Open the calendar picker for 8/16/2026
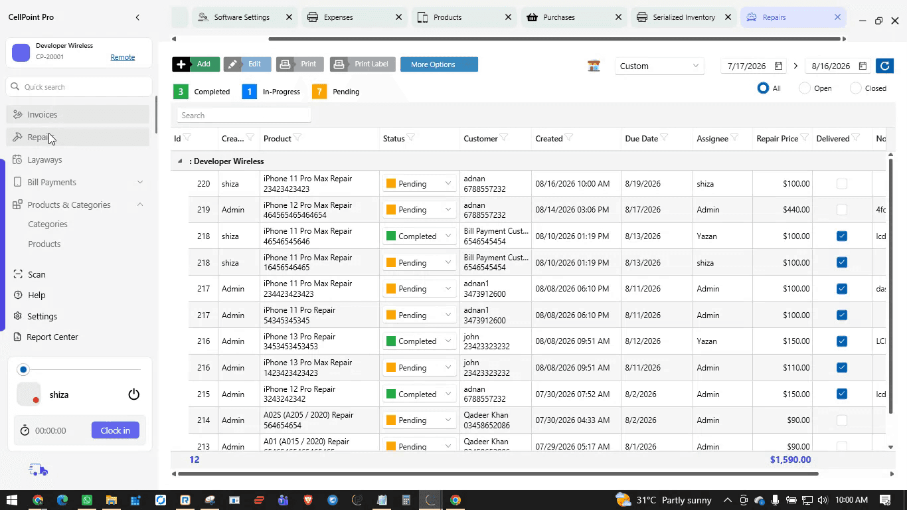Image resolution: width=907 pixels, height=510 pixels. 863,66
